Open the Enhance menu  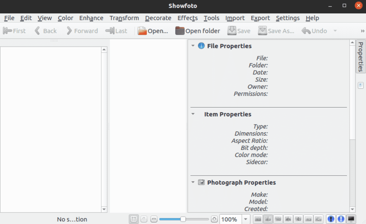coord(91,18)
